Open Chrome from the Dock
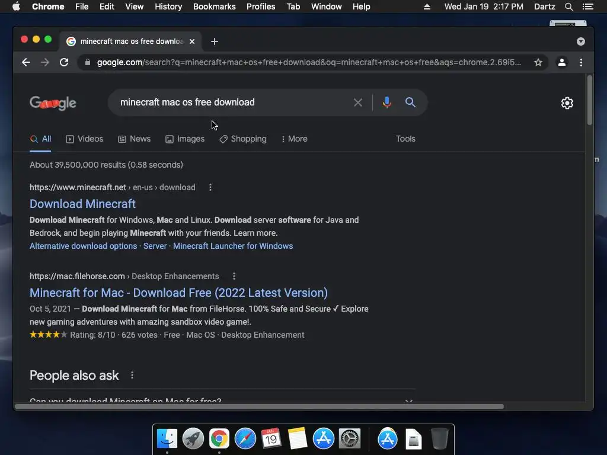This screenshot has height=455, width=607. [x=219, y=439]
